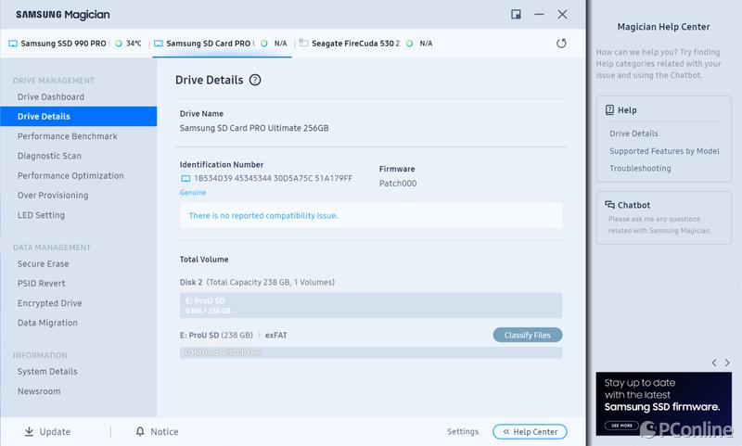The image size is (742, 446).
Task: Close the Samsung Magician window
Action: click(562, 15)
